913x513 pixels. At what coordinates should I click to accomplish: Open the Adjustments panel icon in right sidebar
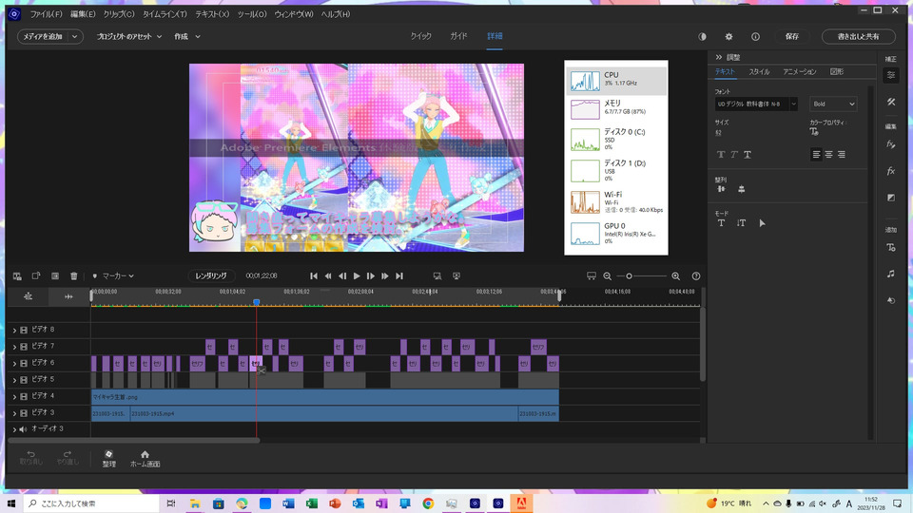click(891, 75)
